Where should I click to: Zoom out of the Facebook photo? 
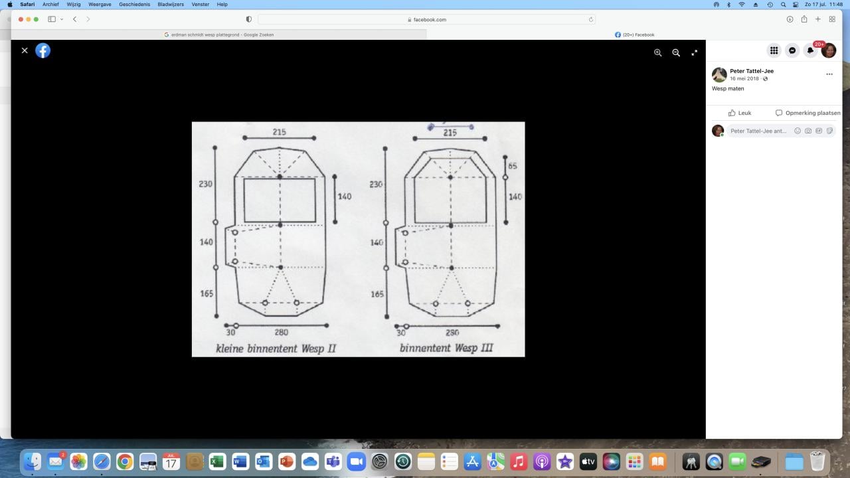tap(676, 52)
